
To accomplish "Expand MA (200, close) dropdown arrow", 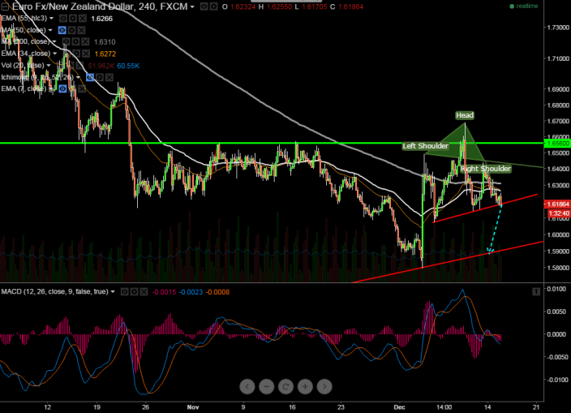I will pos(54,42).
